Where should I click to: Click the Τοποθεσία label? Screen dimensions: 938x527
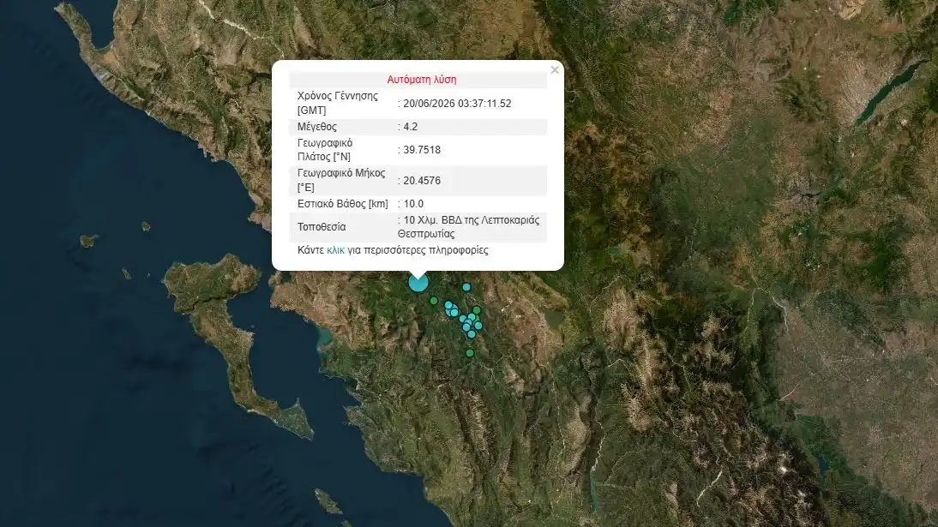tap(322, 227)
